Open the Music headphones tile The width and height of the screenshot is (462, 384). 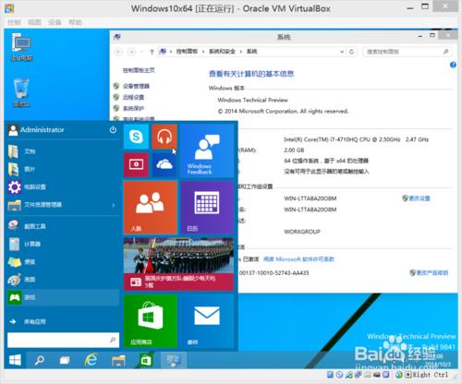coord(164,137)
